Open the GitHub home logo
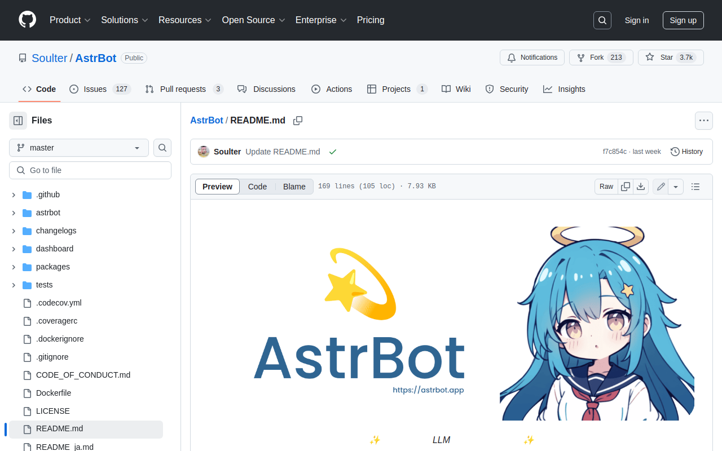The height and width of the screenshot is (451, 722). [x=27, y=20]
